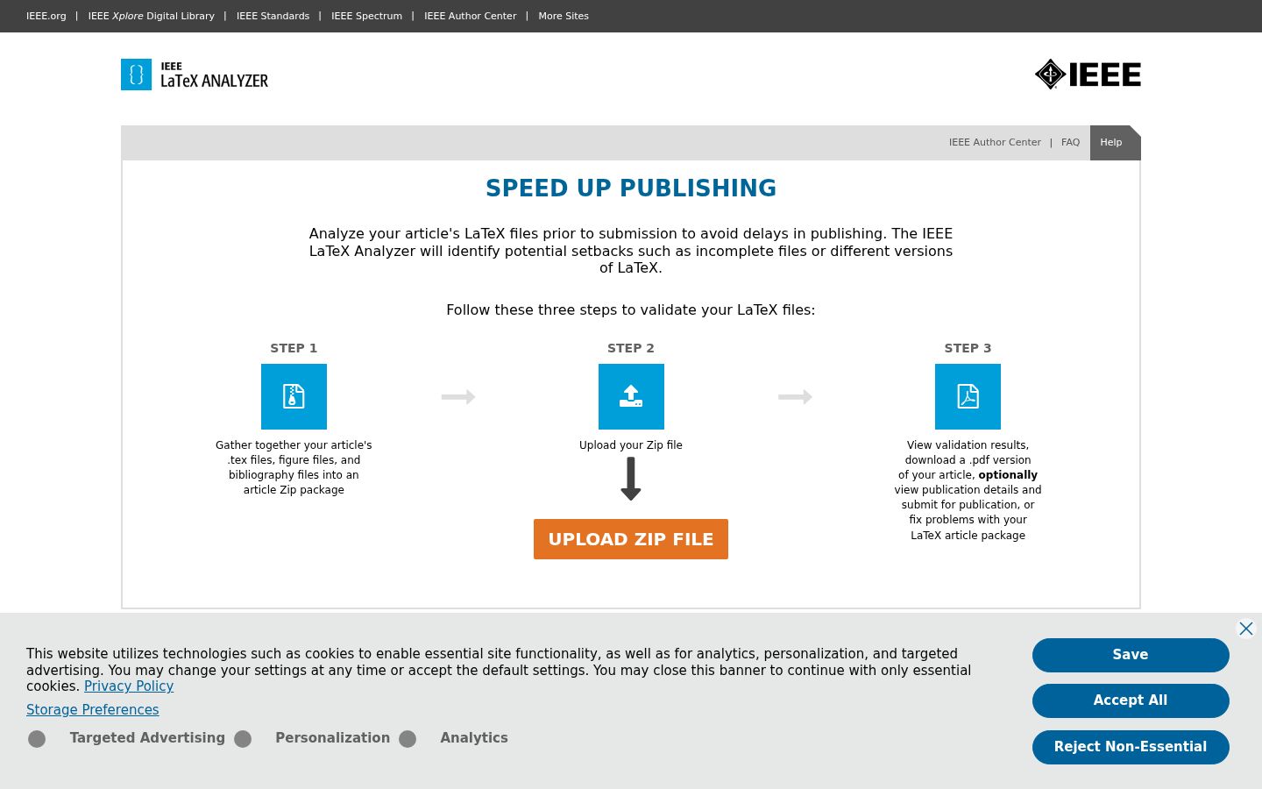Viewport: 1262px width, 789px height.
Task: Save cookie preferences
Action: 1131,655
